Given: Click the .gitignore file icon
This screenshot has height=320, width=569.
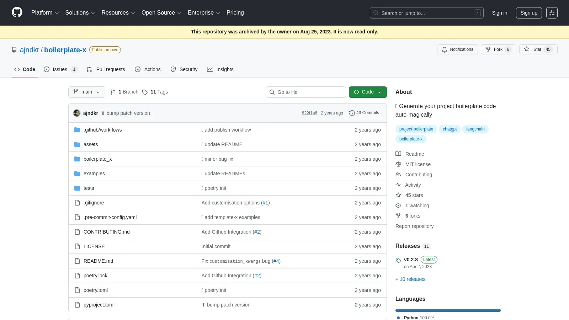Looking at the screenshot, I should [77, 203].
